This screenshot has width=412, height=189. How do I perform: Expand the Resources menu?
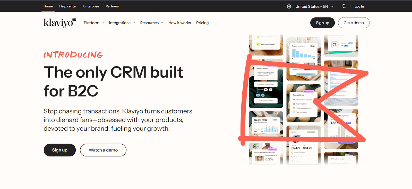tap(152, 23)
